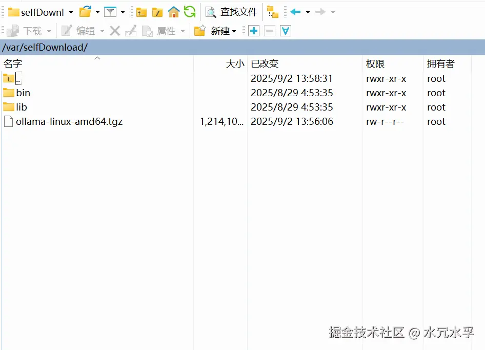This screenshot has width=485, height=350.
Task: Select the lib folder
Action: pos(15,107)
